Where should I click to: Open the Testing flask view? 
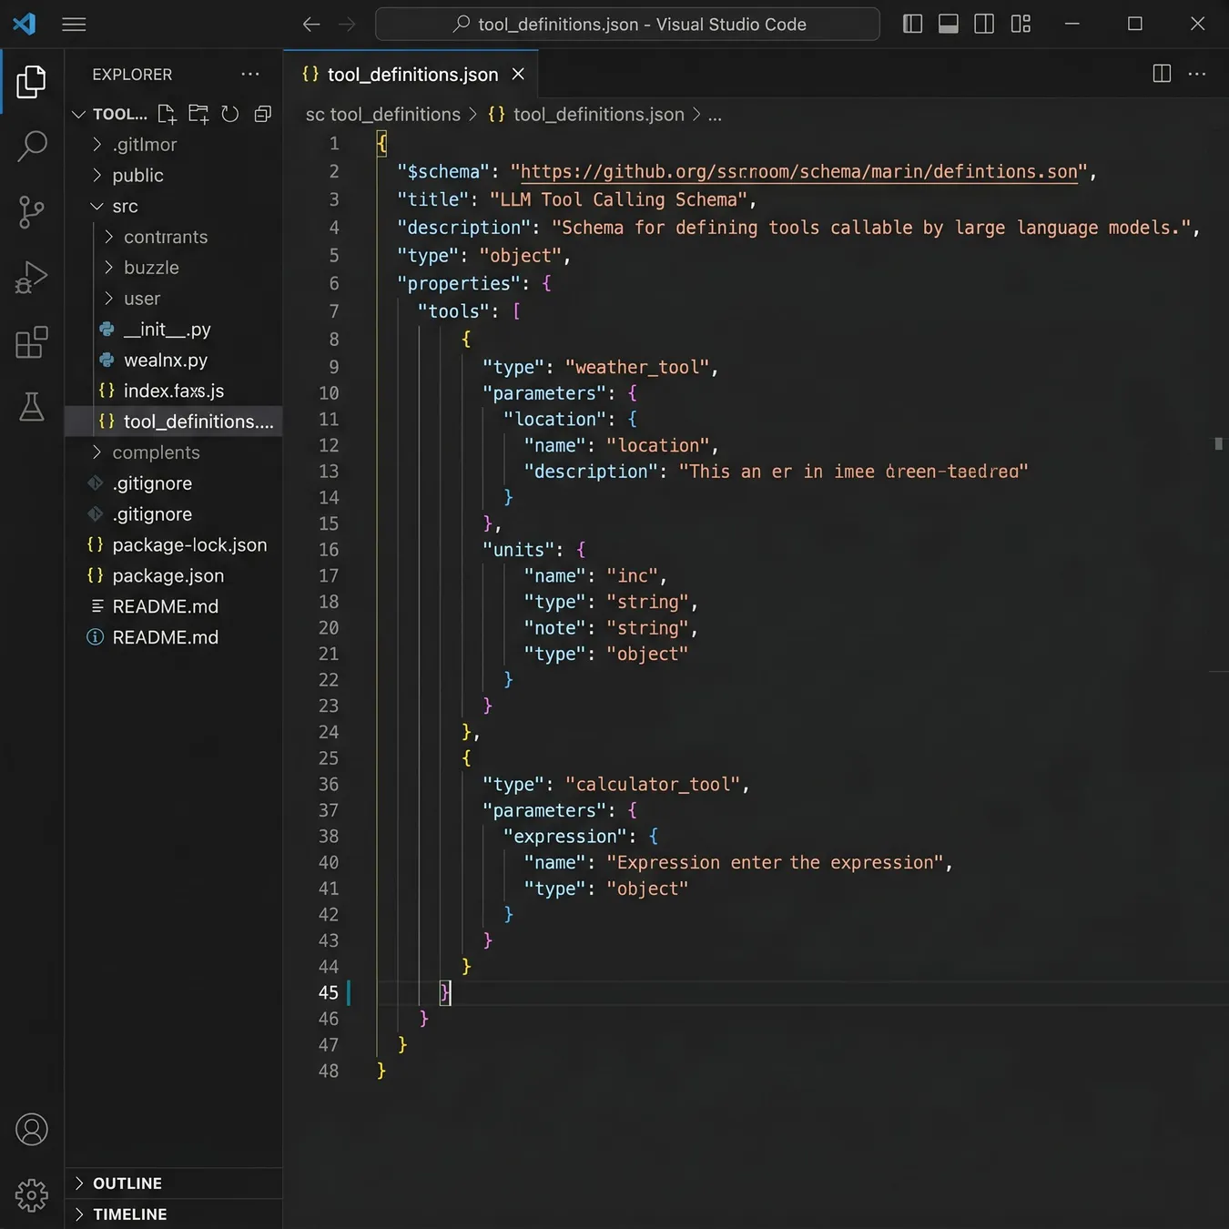point(32,407)
